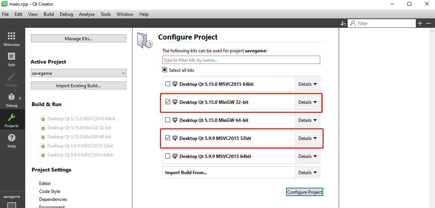Expand Details for Qt 5.15.0 MSVC2015 64bit
This screenshot has width=435, height=208.
click(x=307, y=84)
